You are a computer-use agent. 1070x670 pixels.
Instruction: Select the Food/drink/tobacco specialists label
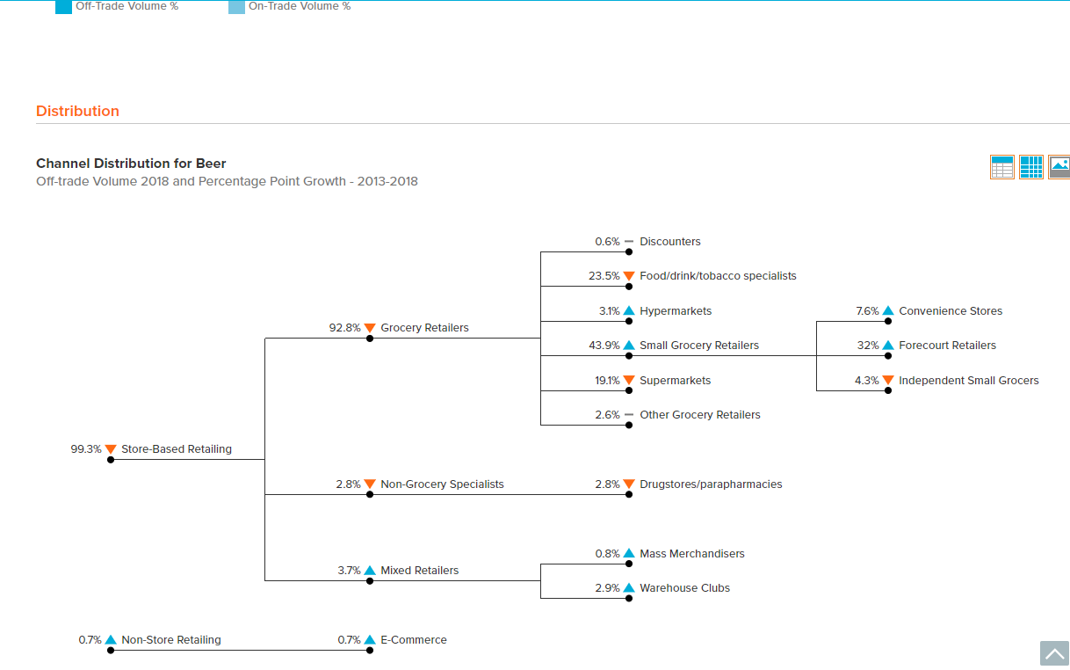click(718, 276)
